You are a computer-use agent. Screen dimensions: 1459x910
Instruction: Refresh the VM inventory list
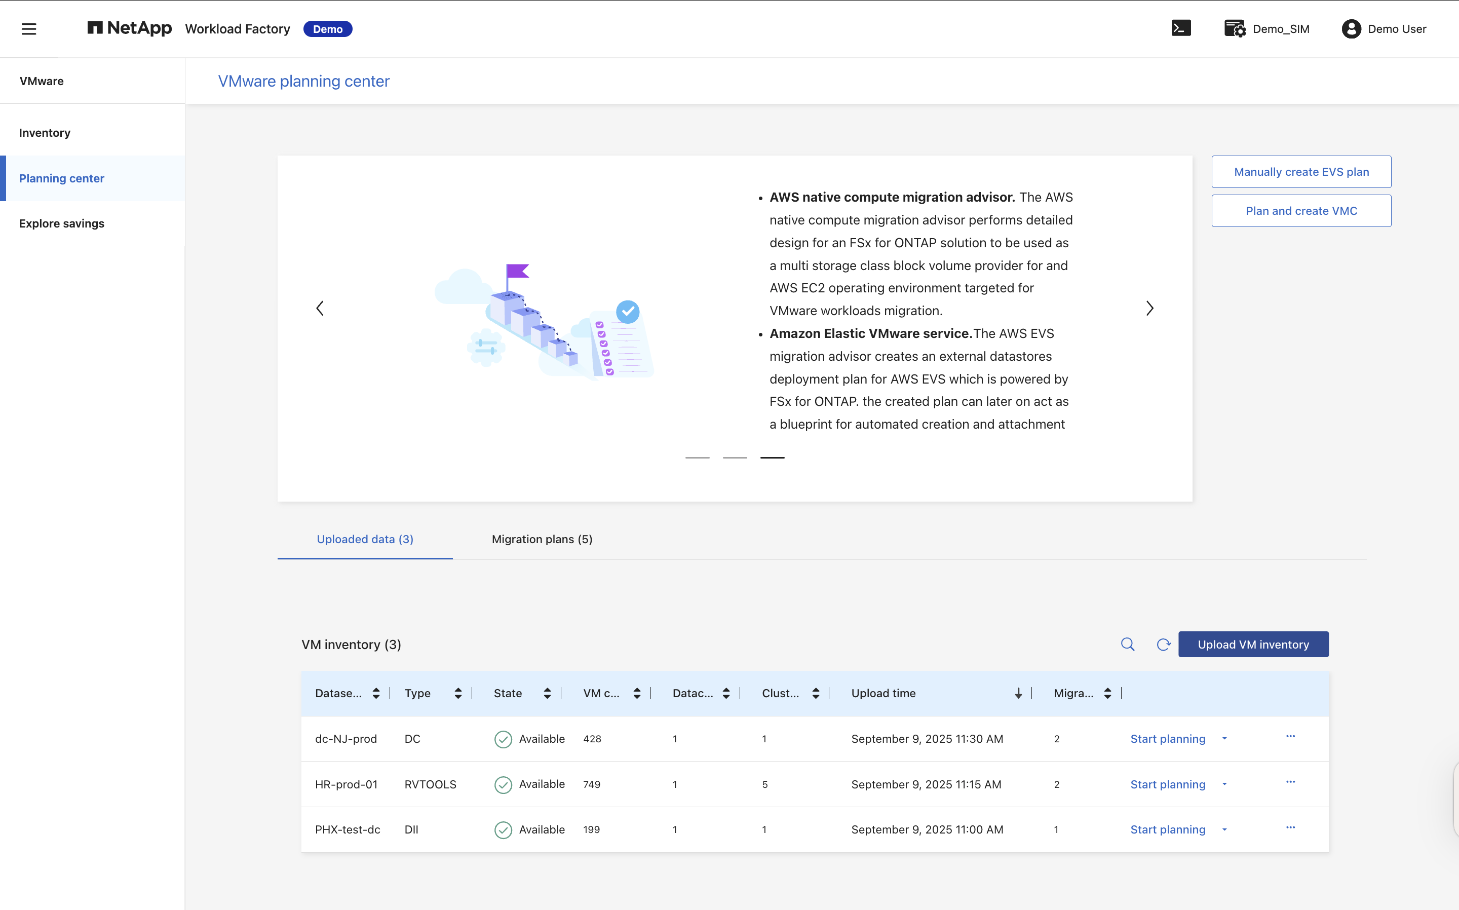[1164, 644]
